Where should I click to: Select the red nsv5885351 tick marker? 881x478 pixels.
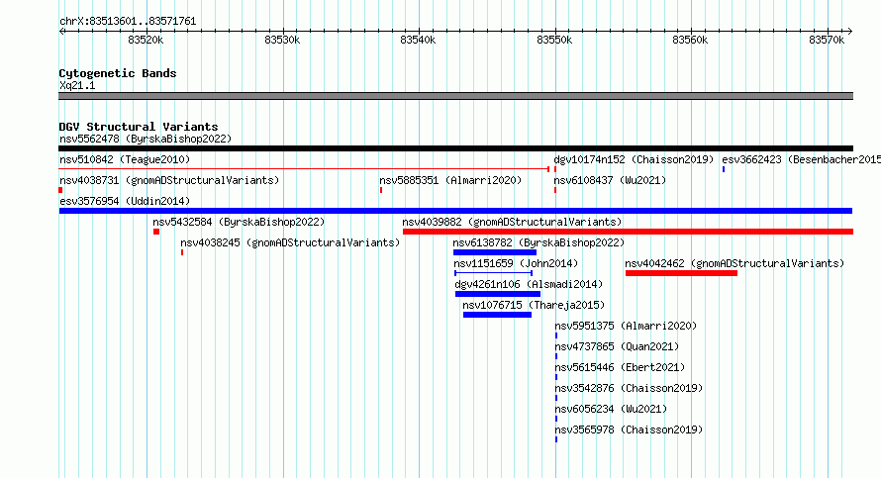381,190
